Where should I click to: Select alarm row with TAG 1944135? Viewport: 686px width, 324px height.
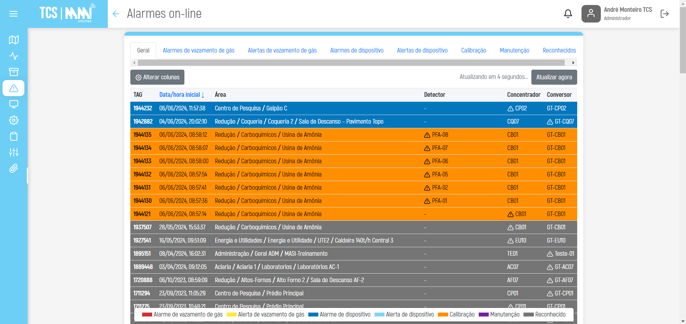pos(142,135)
